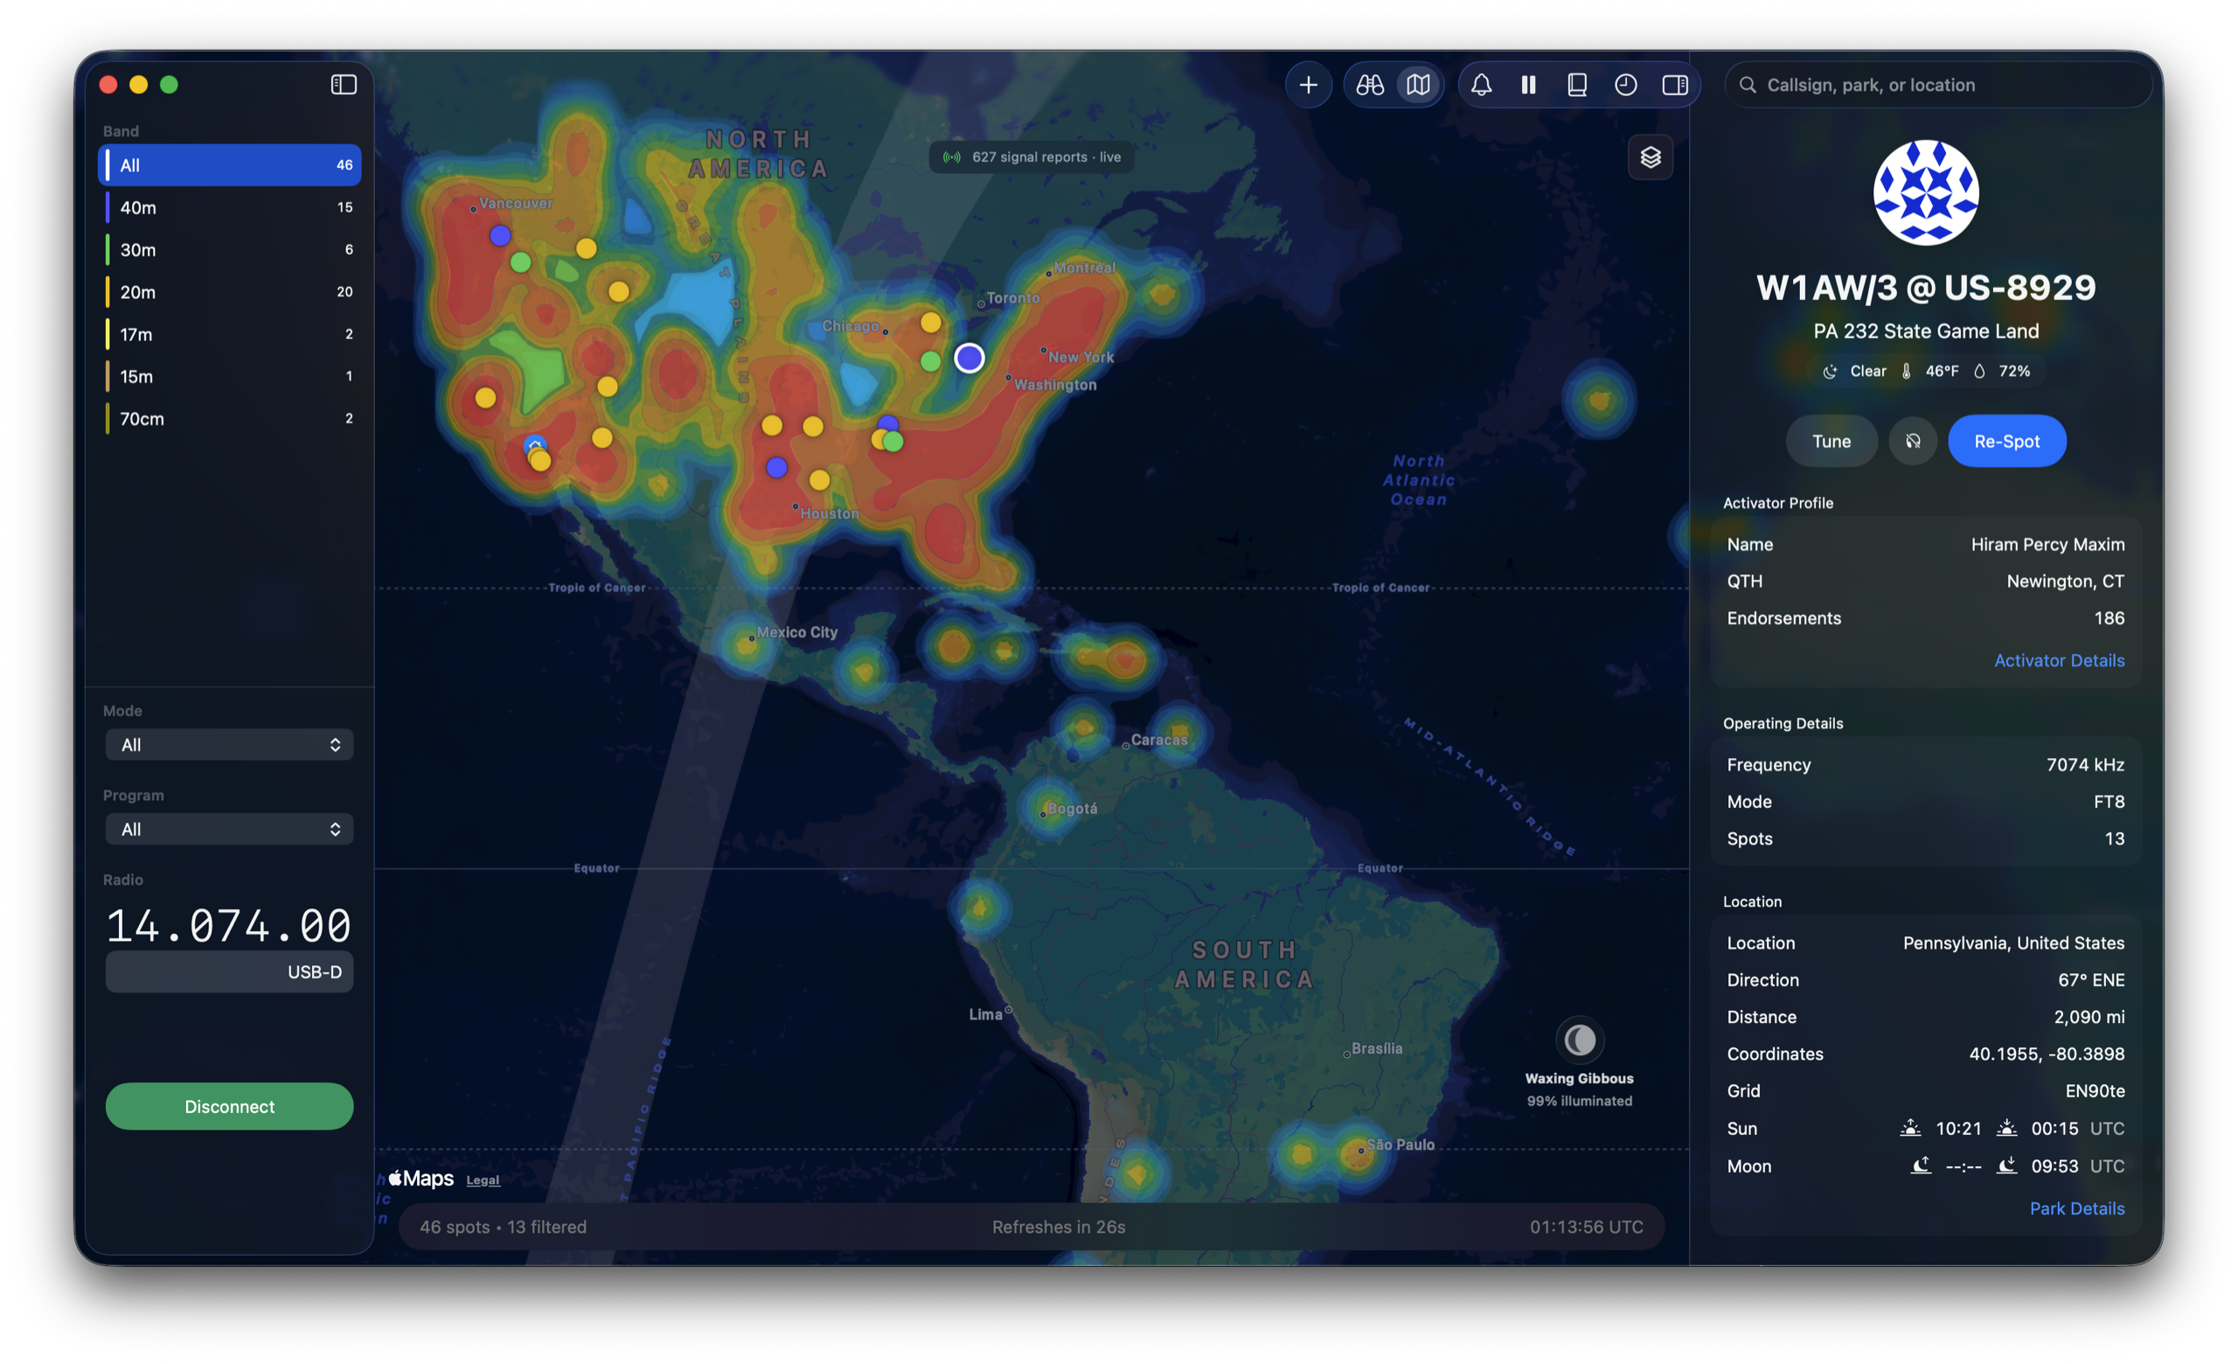This screenshot has width=2238, height=1364.
Task: Open the Park Details link
Action: coord(2076,1208)
